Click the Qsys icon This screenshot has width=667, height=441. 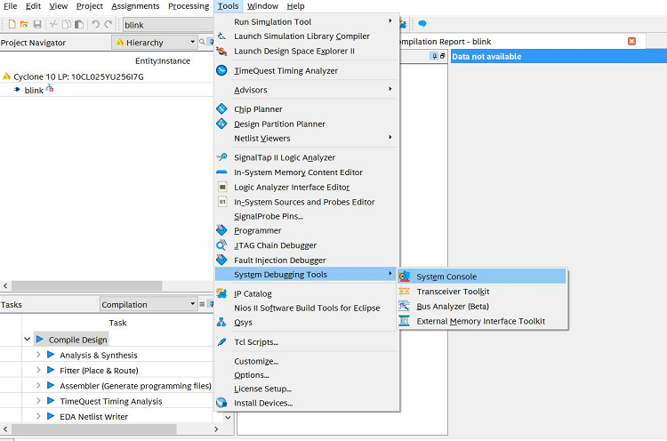point(221,322)
